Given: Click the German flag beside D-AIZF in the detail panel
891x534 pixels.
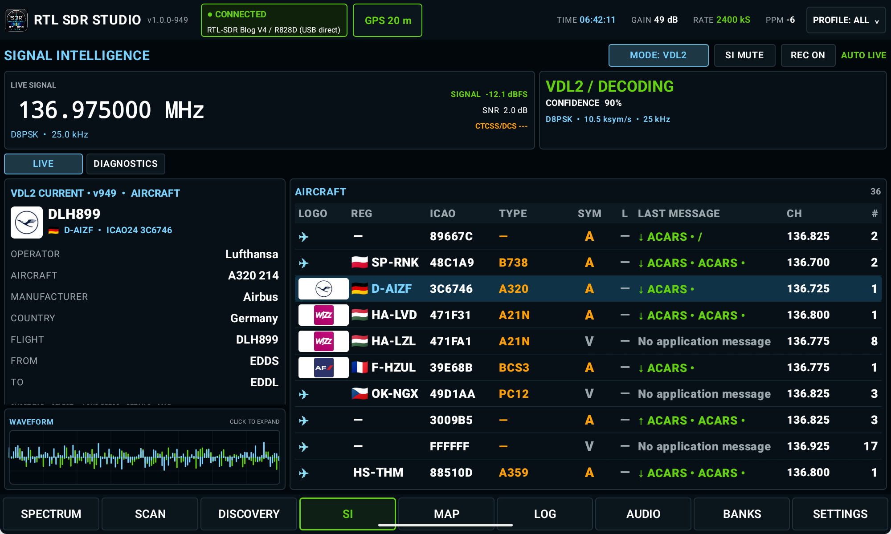Looking at the screenshot, I should click(x=53, y=231).
